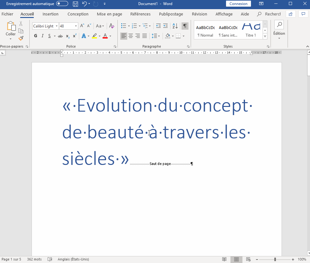Switch to the Insertion ribbon tab
The height and width of the screenshot is (263, 310).
(51, 14)
